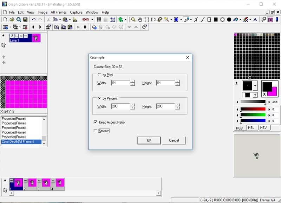This screenshot has width=281, height=203.
Task: Uncheck Keep Aspect Ratio checkbox
Action: [95, 122]
